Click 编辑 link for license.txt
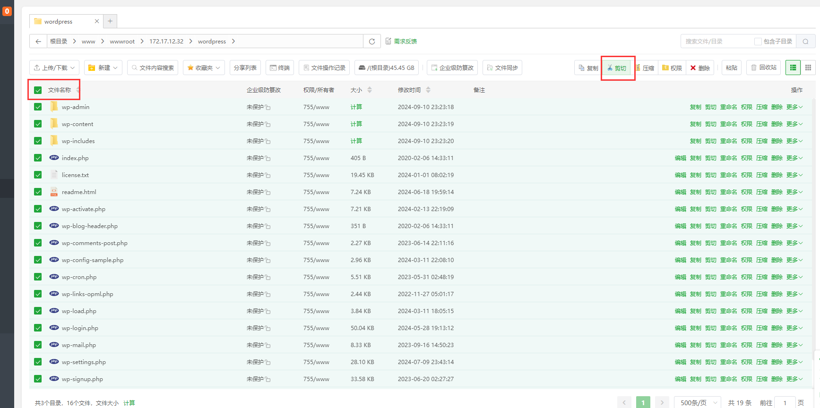This screenshot has height=408, width=820. click(680, 175)
